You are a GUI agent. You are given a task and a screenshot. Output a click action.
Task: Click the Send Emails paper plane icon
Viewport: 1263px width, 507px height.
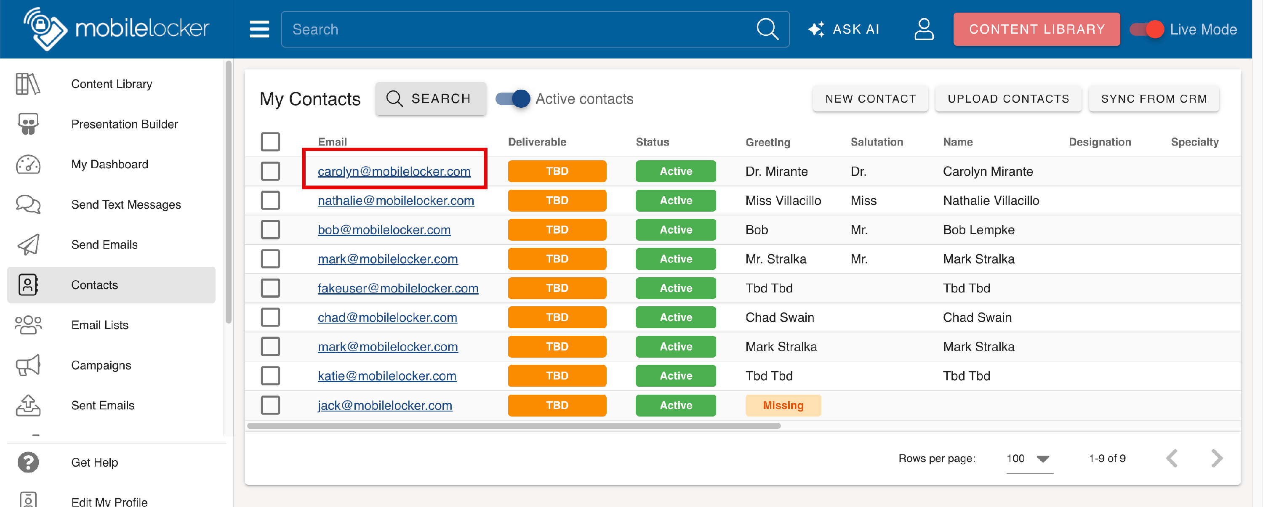(28, 244)
